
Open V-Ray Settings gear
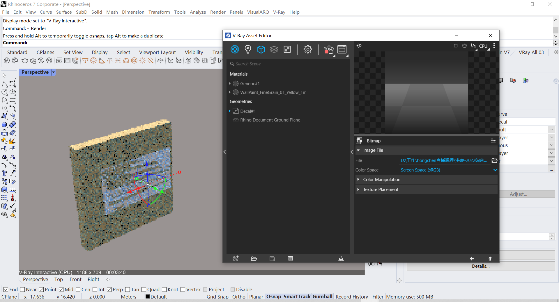click(x=308, y=49)
